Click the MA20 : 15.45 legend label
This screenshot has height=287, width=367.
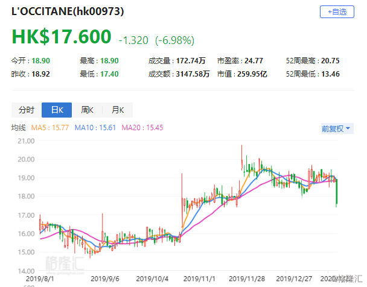click(142, 128)
